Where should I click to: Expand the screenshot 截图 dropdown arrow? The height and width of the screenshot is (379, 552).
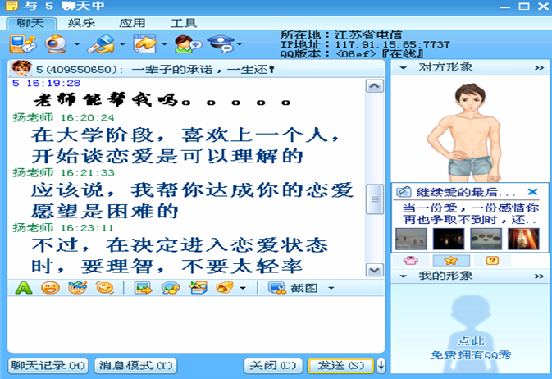331,288
